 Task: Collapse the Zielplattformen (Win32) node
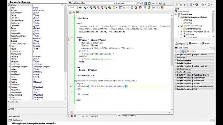[x=179, y=26]
